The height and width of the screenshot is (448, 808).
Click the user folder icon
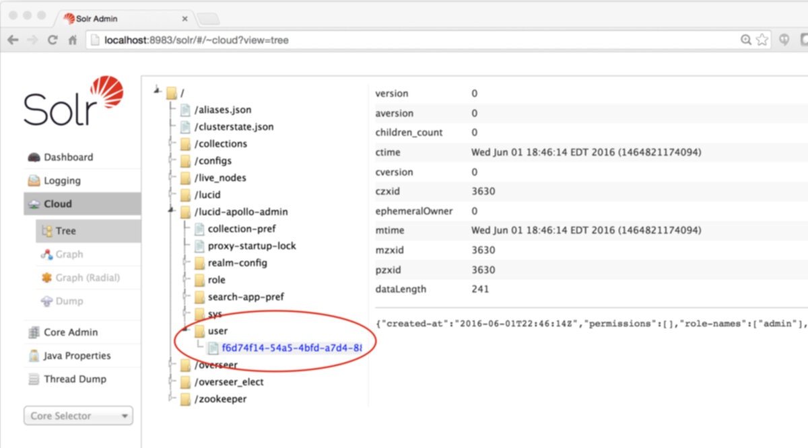pyautogui.click(x=199, y=331)
